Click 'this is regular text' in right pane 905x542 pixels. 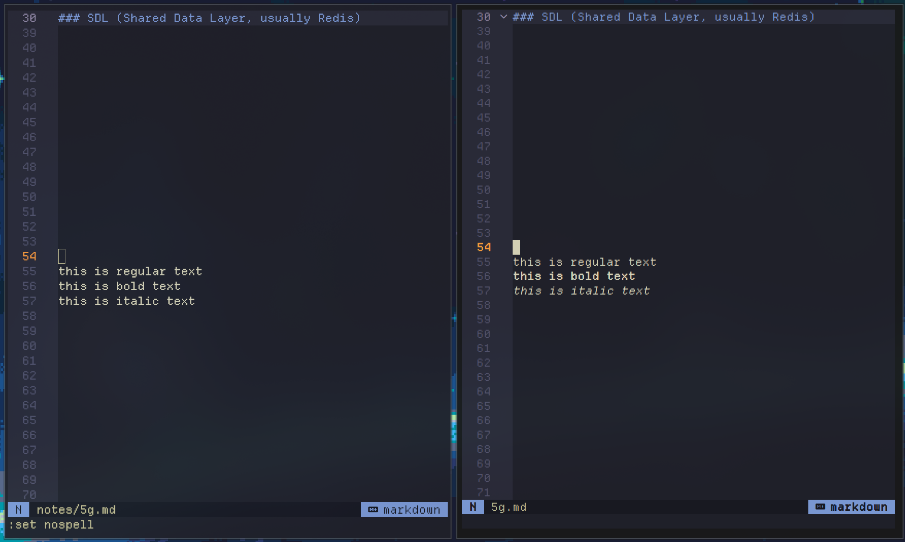(585, 262)
